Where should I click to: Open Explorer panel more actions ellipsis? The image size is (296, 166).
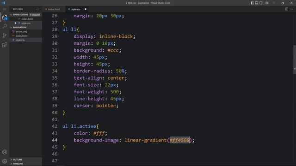point(37,9)
